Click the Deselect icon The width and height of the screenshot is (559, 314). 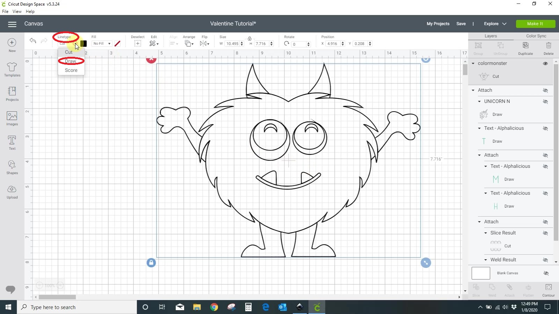tap(138, 44)
